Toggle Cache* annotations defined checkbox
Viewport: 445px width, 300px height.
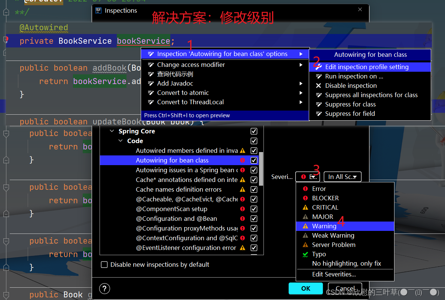pyautogui.click(x=254, y=180)
